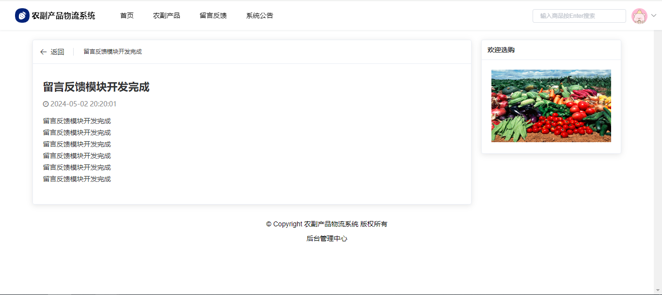662x295 pixels.
Task: Click the Copyright 农副产品物流系统 版权所有 text
Action: (327, 224)
